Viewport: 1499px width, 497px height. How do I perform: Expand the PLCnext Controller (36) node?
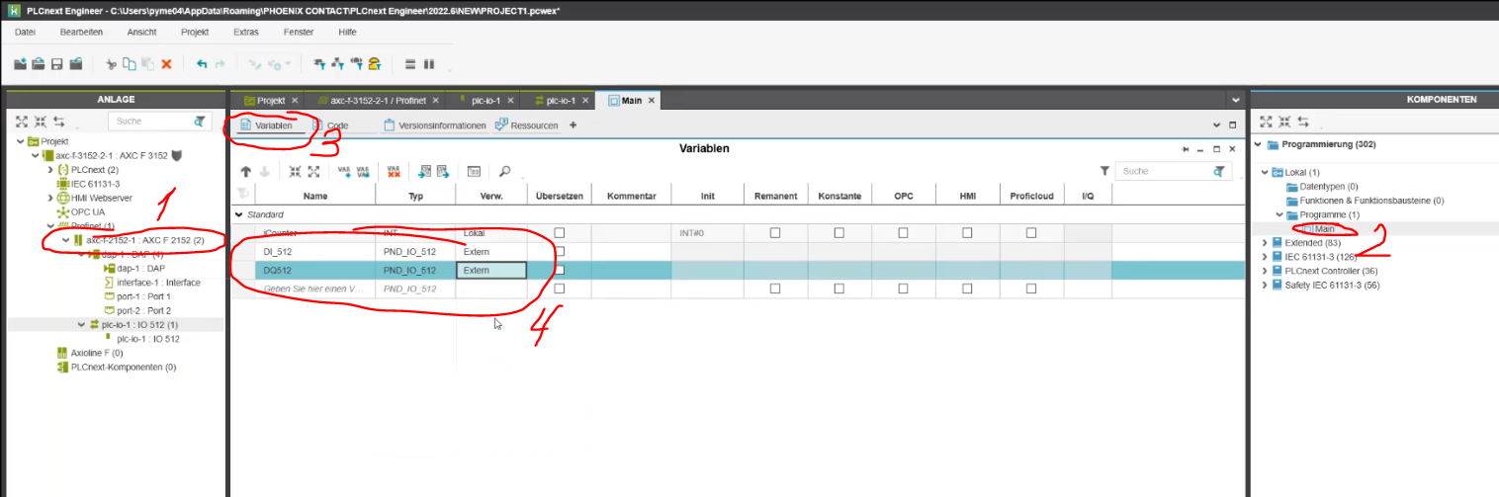tap(1263, 271)
